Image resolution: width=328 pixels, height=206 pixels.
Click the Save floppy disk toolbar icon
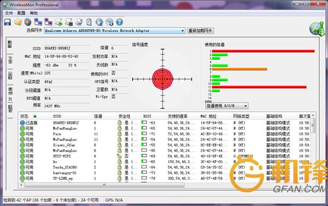[x=8, y=22]
